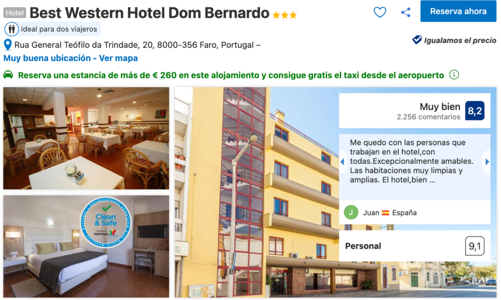
Task: Open Muy buena ubicación - Ver mapa link
Action: (70, 58)
